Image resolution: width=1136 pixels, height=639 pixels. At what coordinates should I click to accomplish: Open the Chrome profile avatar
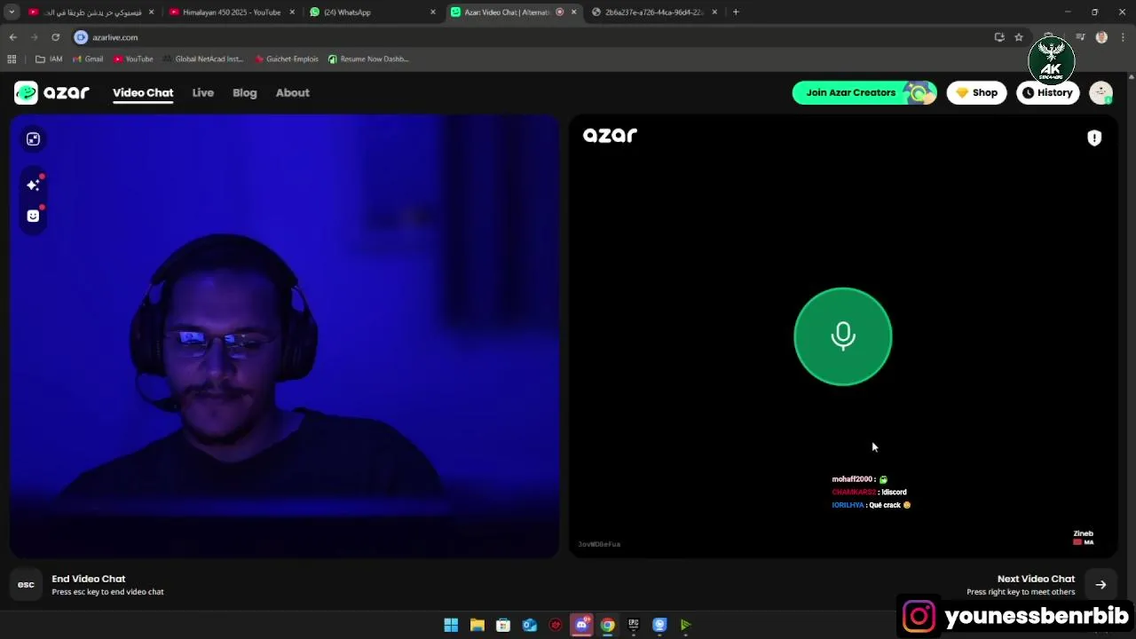[x=1101, y=37]
